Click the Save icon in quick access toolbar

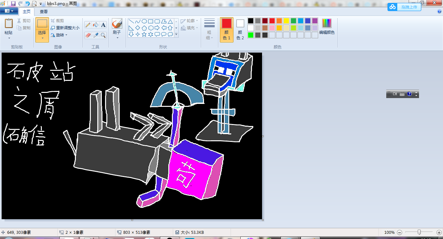pos(13,4)
